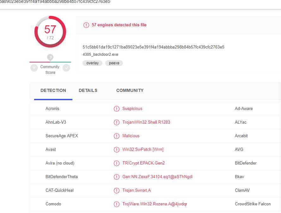Image resolution: width=281 pixels, height=213 pixels.
Task: Click the Malicious result for SecureAge APEX
Action: 131,136
